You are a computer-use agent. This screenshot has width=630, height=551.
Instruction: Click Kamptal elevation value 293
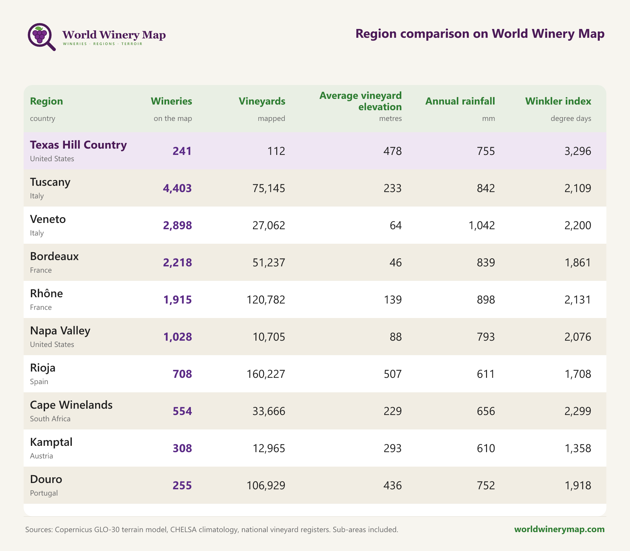coord(392,448)
